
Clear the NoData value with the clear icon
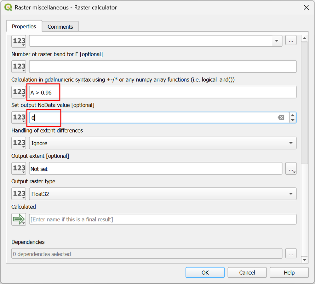coord(281,117)
